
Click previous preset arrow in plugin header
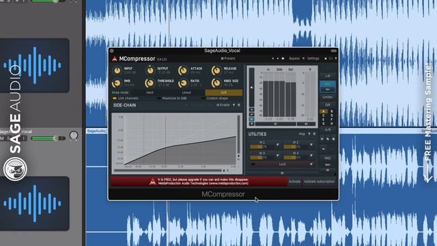pyautogui.click(x=273, y=59)
